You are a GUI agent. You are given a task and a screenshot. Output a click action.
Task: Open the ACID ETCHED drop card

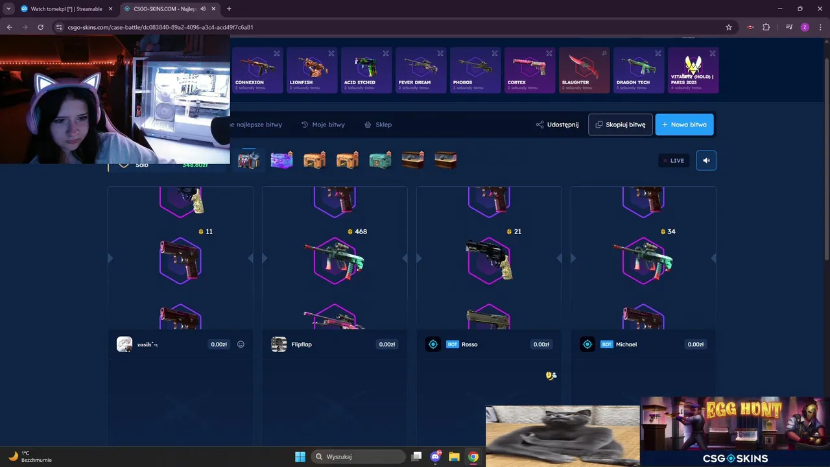coord(366,70)
